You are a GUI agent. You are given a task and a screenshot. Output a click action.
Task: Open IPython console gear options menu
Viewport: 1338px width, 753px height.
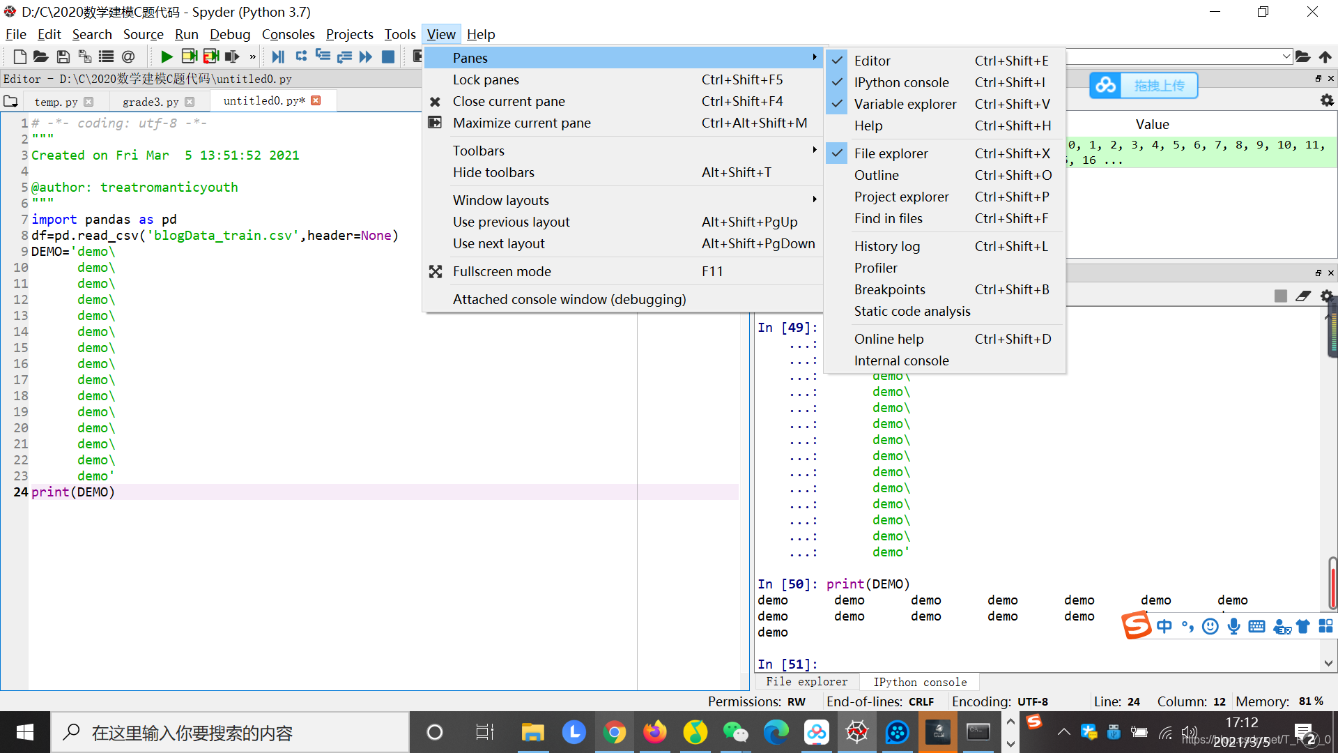tap(1327, 296)
